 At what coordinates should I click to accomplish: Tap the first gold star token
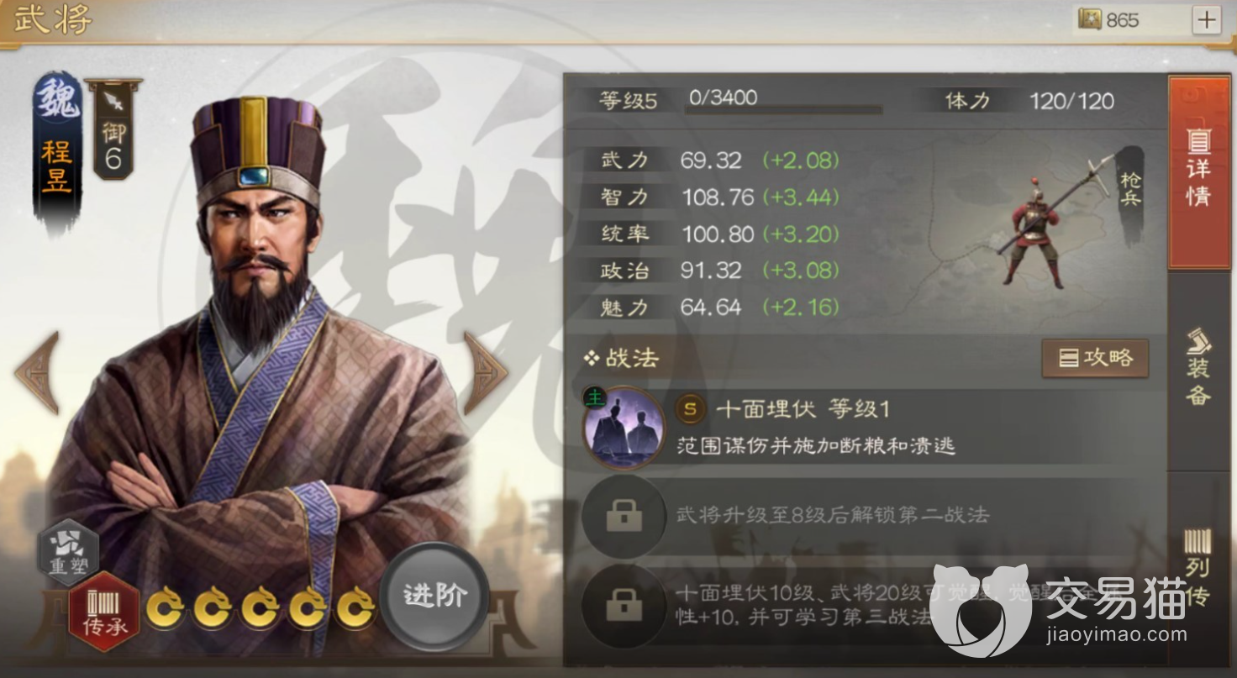click(166, 609)
